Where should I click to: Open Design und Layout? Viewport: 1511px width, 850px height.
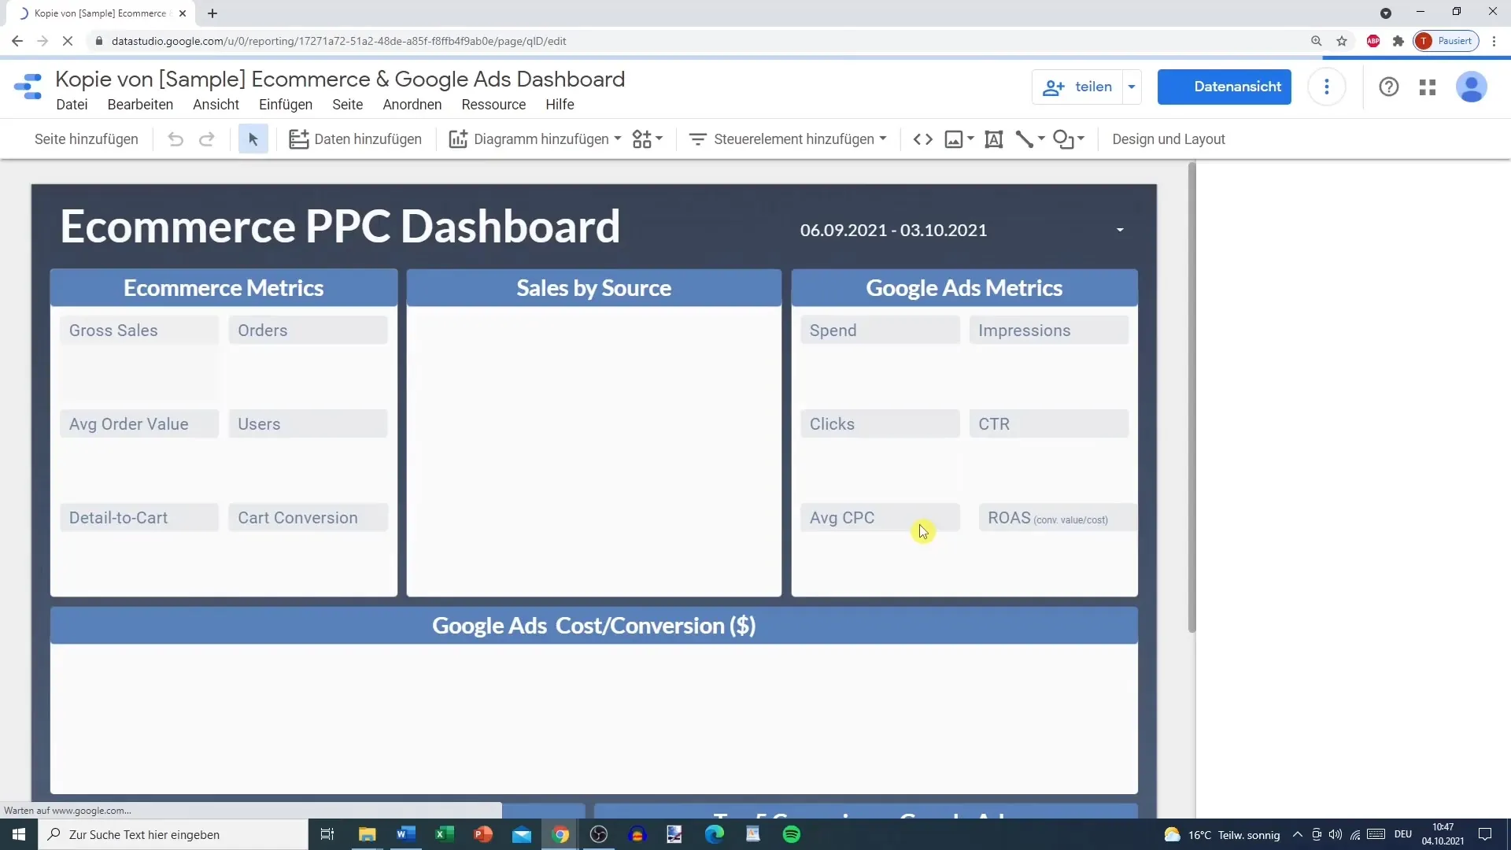click(1168, 139)
